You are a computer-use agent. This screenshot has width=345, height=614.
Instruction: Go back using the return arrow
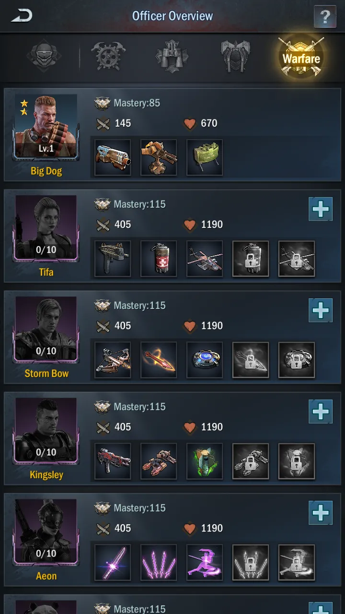click(x=22, y=16)
